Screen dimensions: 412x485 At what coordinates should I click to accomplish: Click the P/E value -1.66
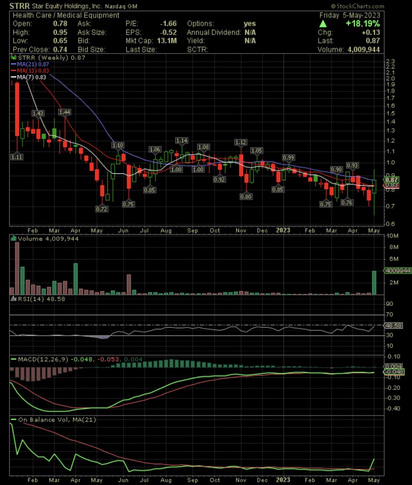pos(169,24)
